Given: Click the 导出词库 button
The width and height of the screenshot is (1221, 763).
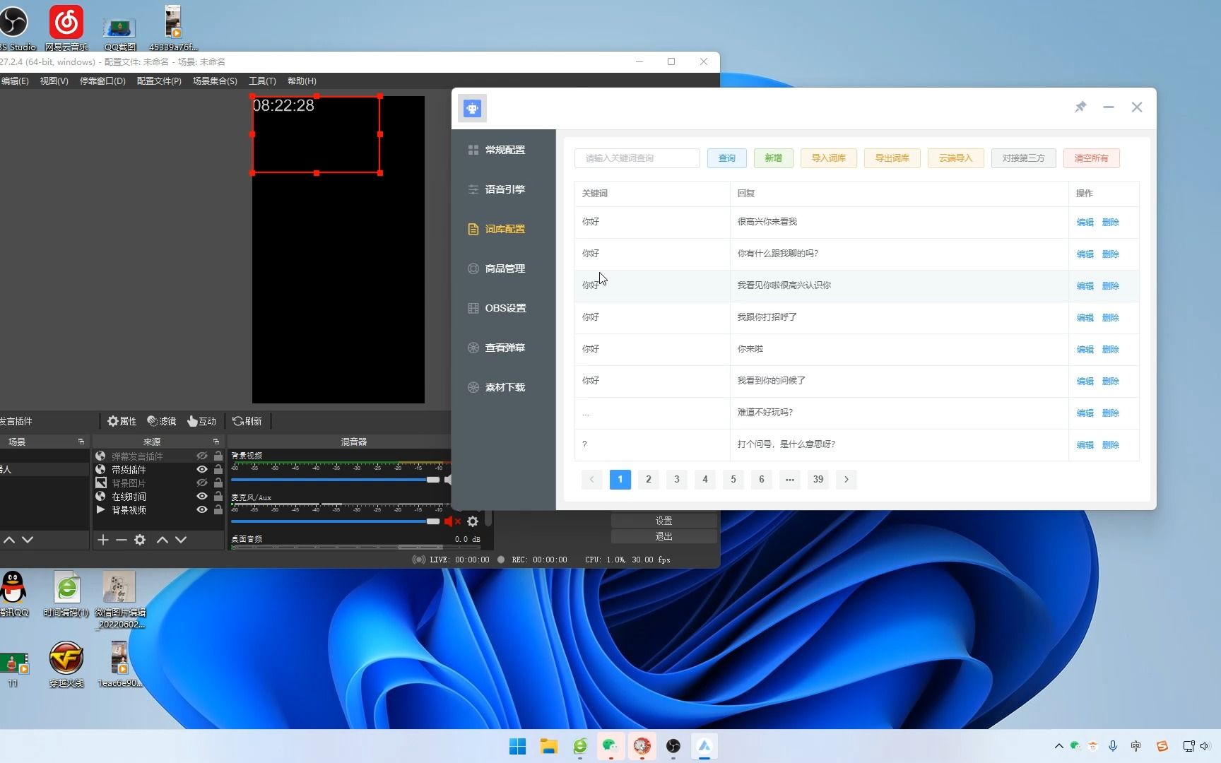Looking at the screenshot, I should click(892, 158).
